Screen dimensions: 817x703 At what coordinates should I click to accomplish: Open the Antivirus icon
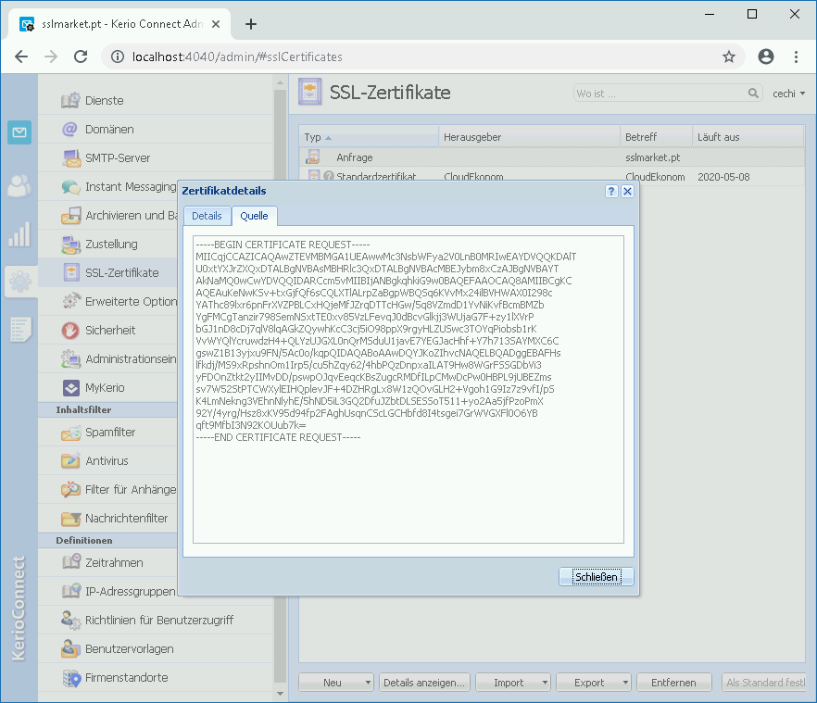pyautogui.click(x=70, y=460)
